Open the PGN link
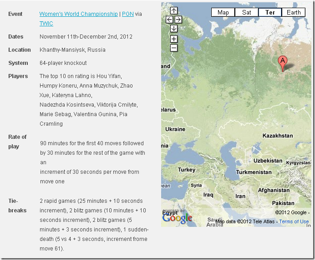The height and width of the screenshot is (260, 315). (127, 14)
